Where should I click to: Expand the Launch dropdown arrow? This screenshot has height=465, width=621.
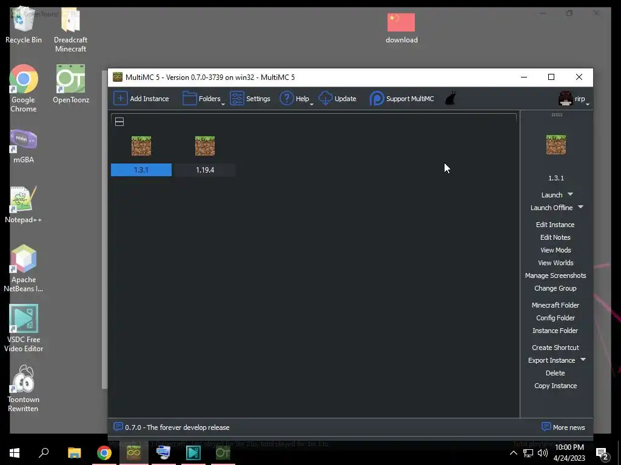(x=570, y=194)
